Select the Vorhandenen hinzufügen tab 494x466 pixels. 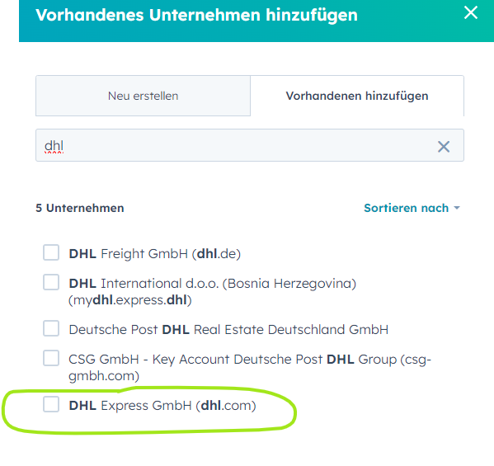(357, 96)
